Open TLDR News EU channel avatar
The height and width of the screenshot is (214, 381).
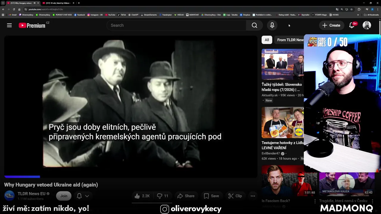pyautogui.click(x=9, y=196)
